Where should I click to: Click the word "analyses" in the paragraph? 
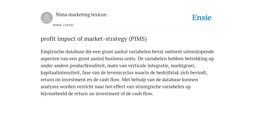pyautogui.click(x=50, y=87)
